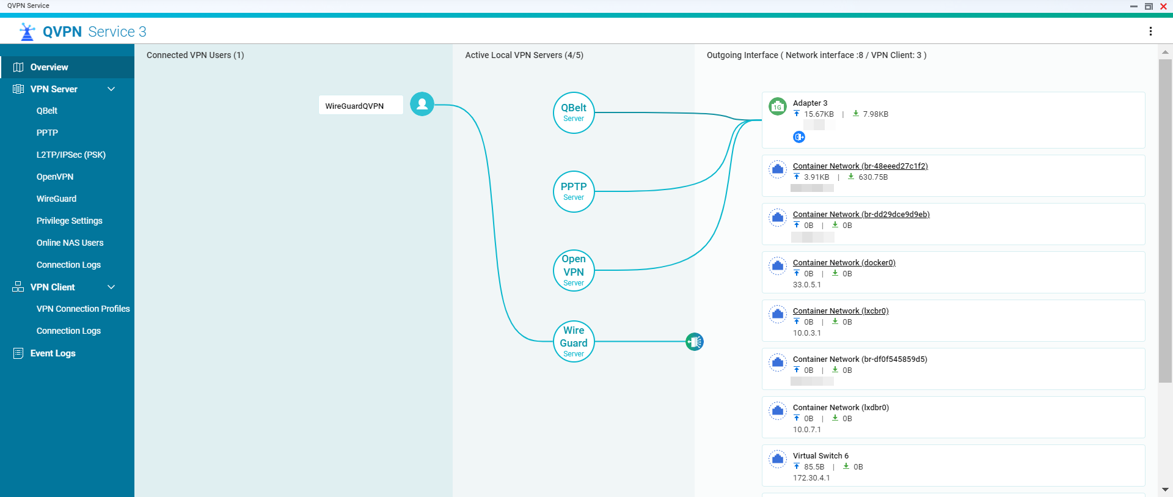Click the WireGuard Server node circle
Image resolution: width=1173 pixels, height=497 pixels.
[573, 342]
